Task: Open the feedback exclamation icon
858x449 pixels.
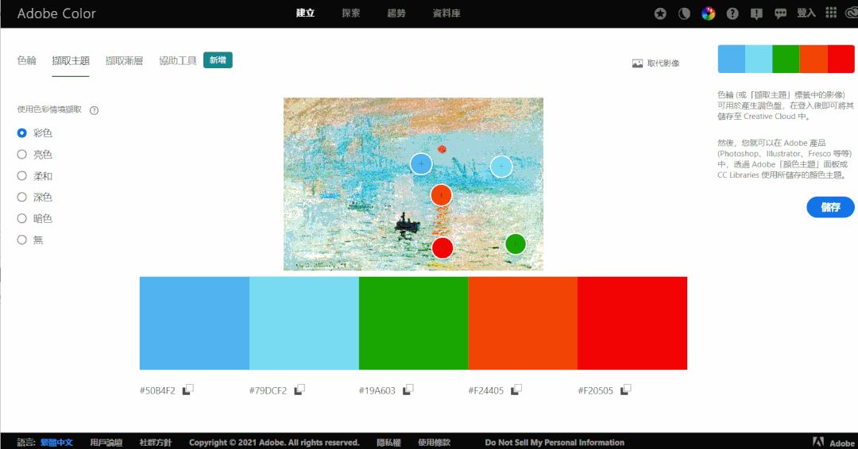Action: coord(756,14)
